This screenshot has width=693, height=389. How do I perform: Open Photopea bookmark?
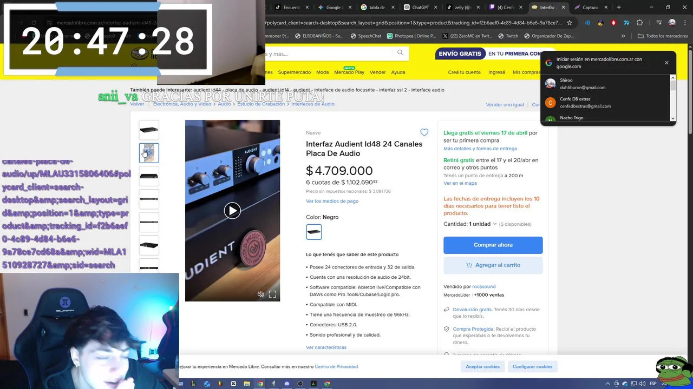tap(411, 36)
